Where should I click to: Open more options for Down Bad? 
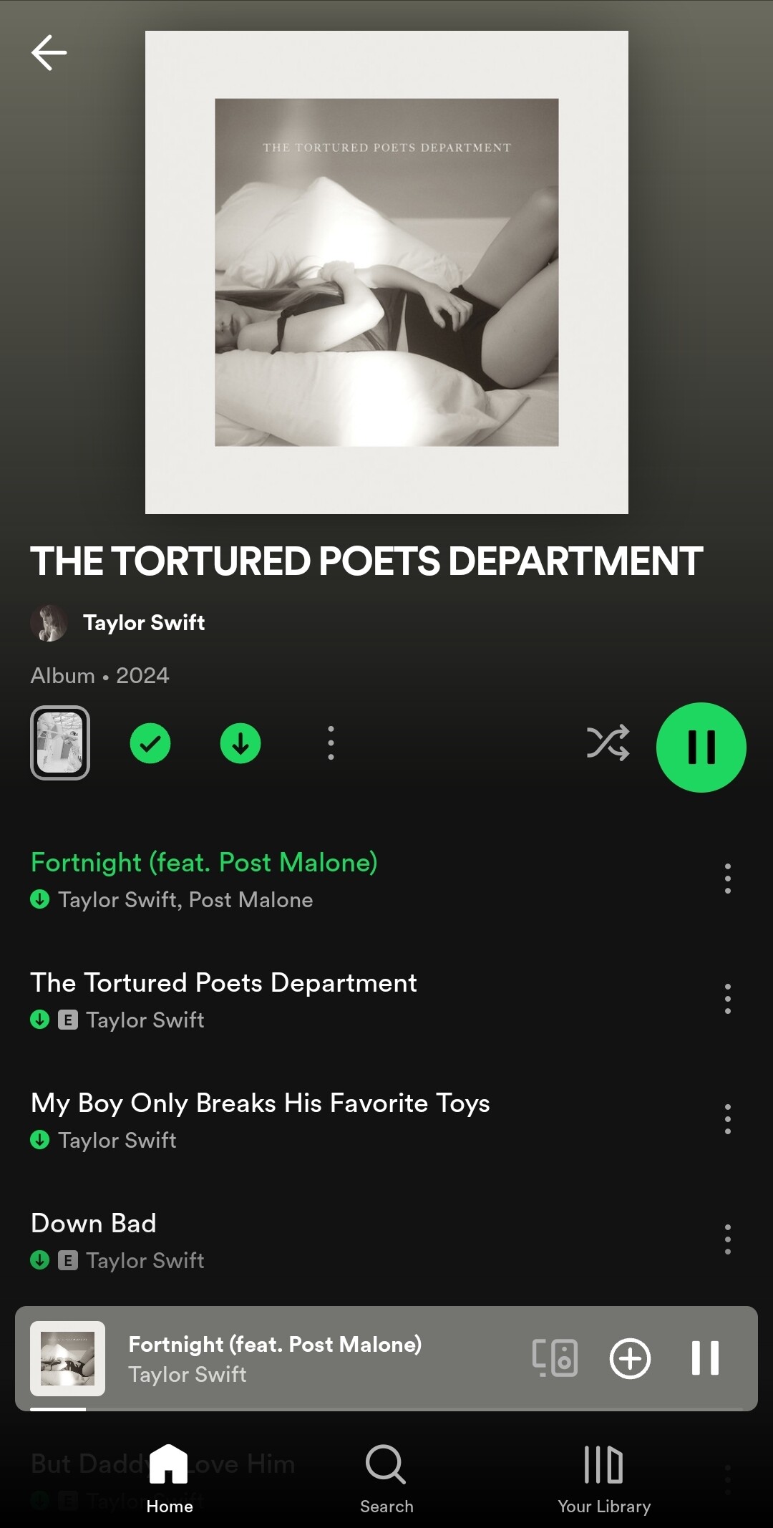(728, 1239)
